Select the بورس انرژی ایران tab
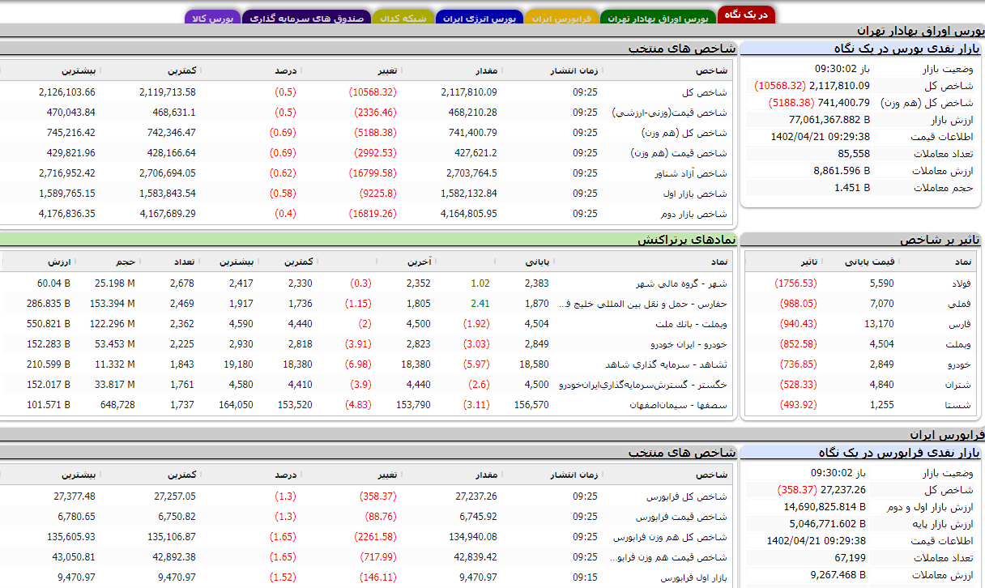Image resolution: width=985 pixels, height=588 pixels. pyautogui.click(x=480, y=18)
